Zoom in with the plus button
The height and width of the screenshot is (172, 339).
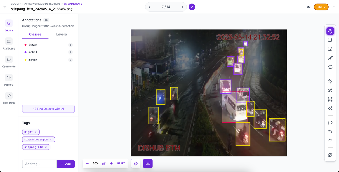(x=111, y=164)
